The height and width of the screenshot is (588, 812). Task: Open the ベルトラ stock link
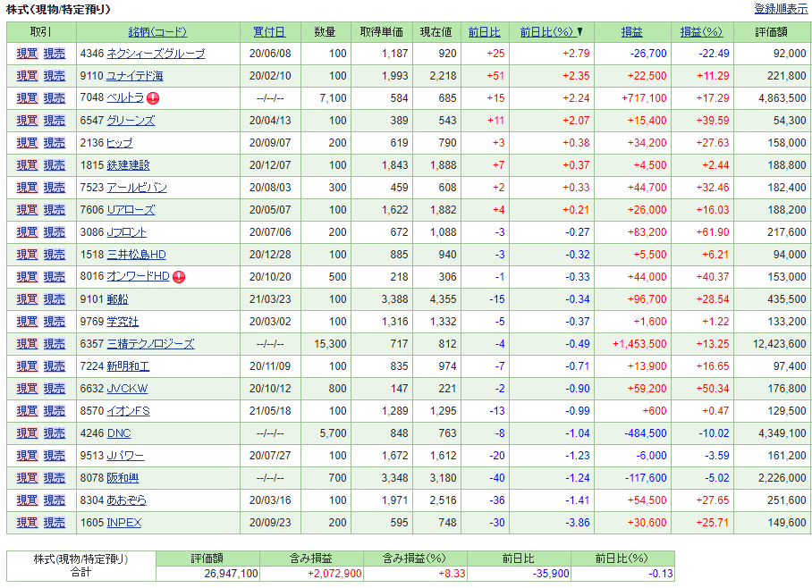[x=125, y=97]
